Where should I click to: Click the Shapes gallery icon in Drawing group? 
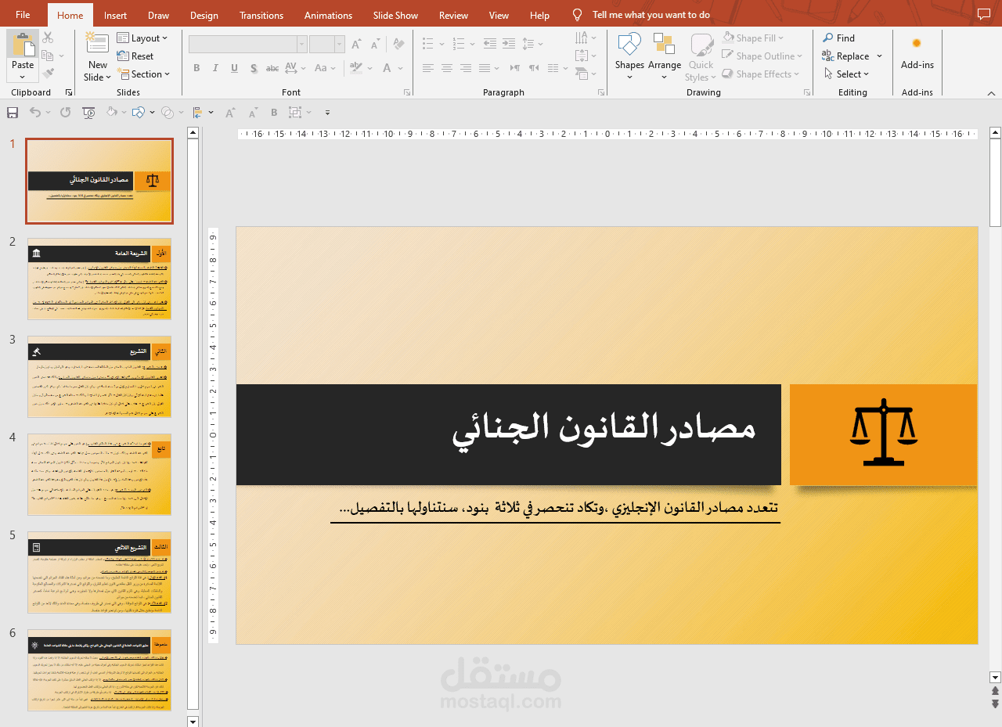(629, 44)
